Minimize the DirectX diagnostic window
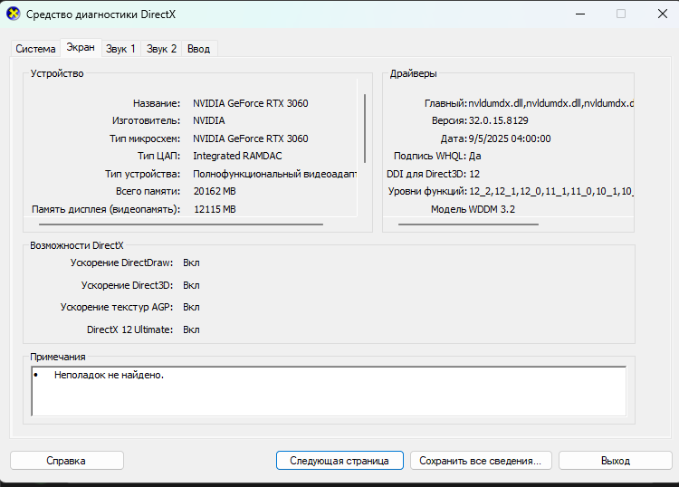 [x=580, y=14]
